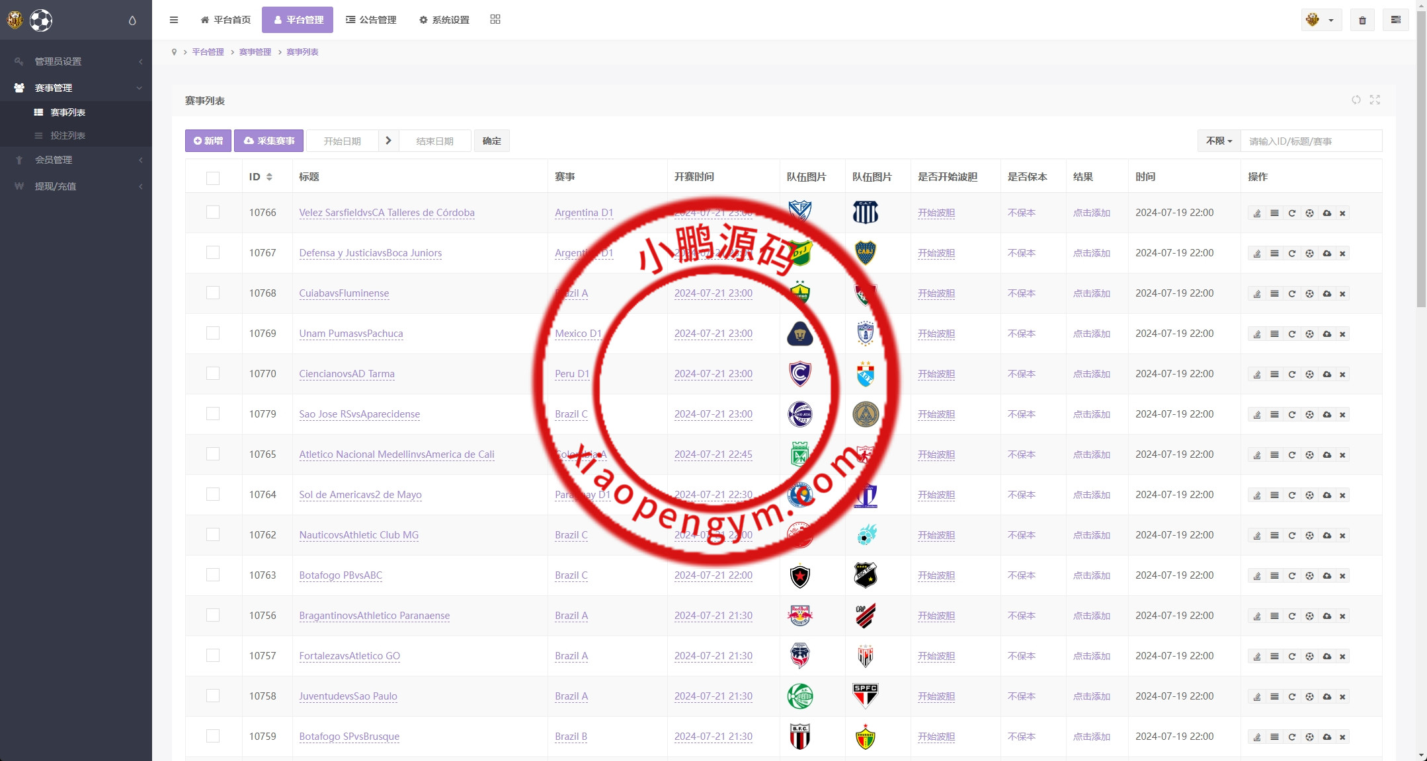Switch to 公告管理 tab

[371, 20]
